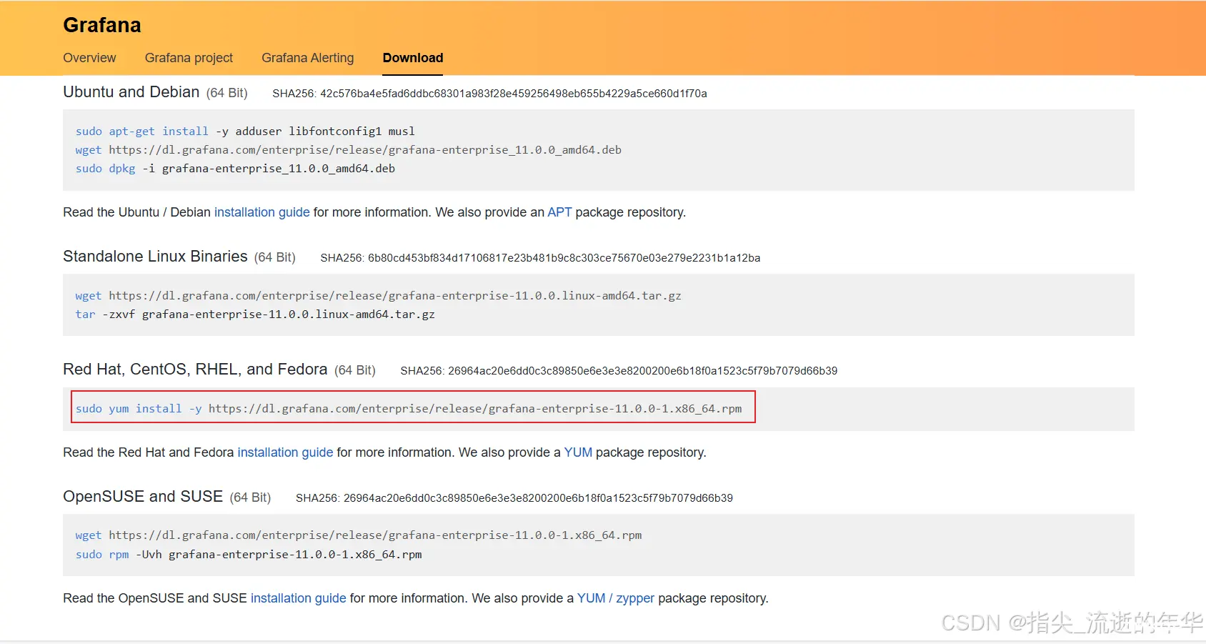
Task: Click the Grafana page title
Action: tap(102, 25)
